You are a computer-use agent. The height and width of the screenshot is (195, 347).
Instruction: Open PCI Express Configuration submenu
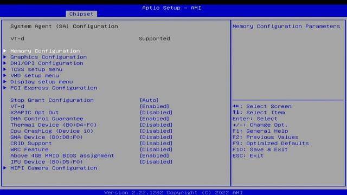[54, 88]
